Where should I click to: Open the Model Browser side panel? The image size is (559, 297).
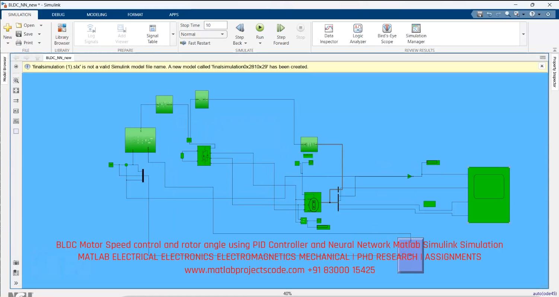[5, 69]
